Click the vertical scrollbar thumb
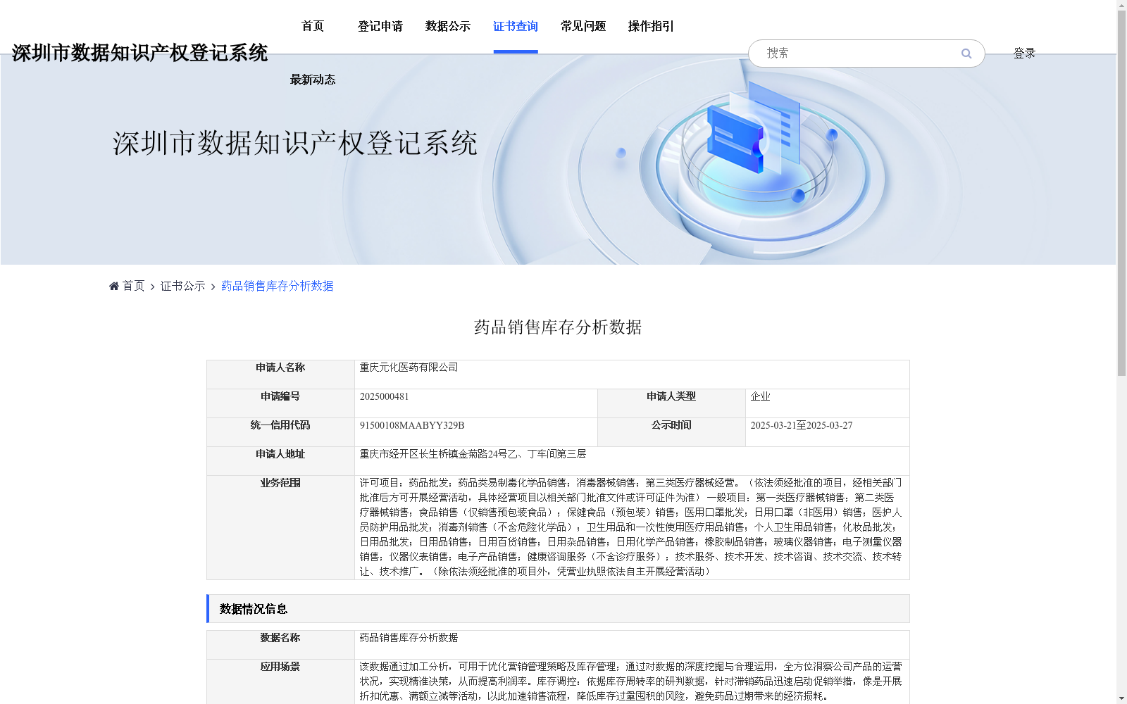The image size is (1127, 704). pyautogui.click(x=1121, y=194)
